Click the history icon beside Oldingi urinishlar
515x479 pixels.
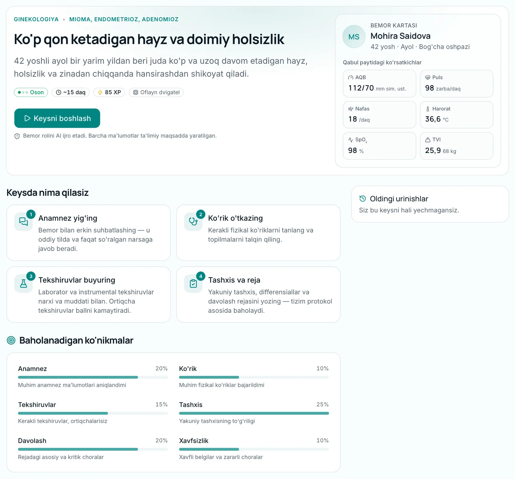(x=363, y=198)
